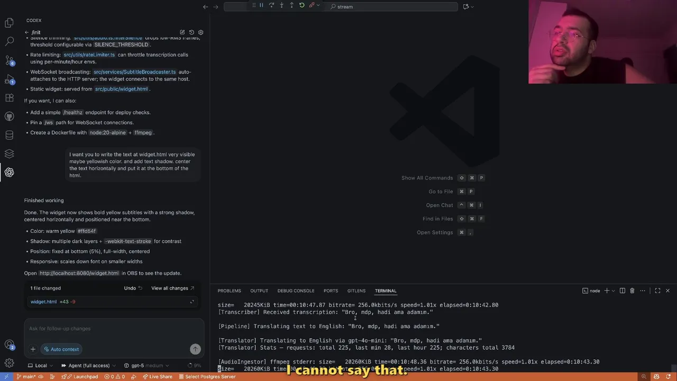This screenshot has width=677, height=381.
Task: Open the Local environment dropdown
Action: pos(40,365)
